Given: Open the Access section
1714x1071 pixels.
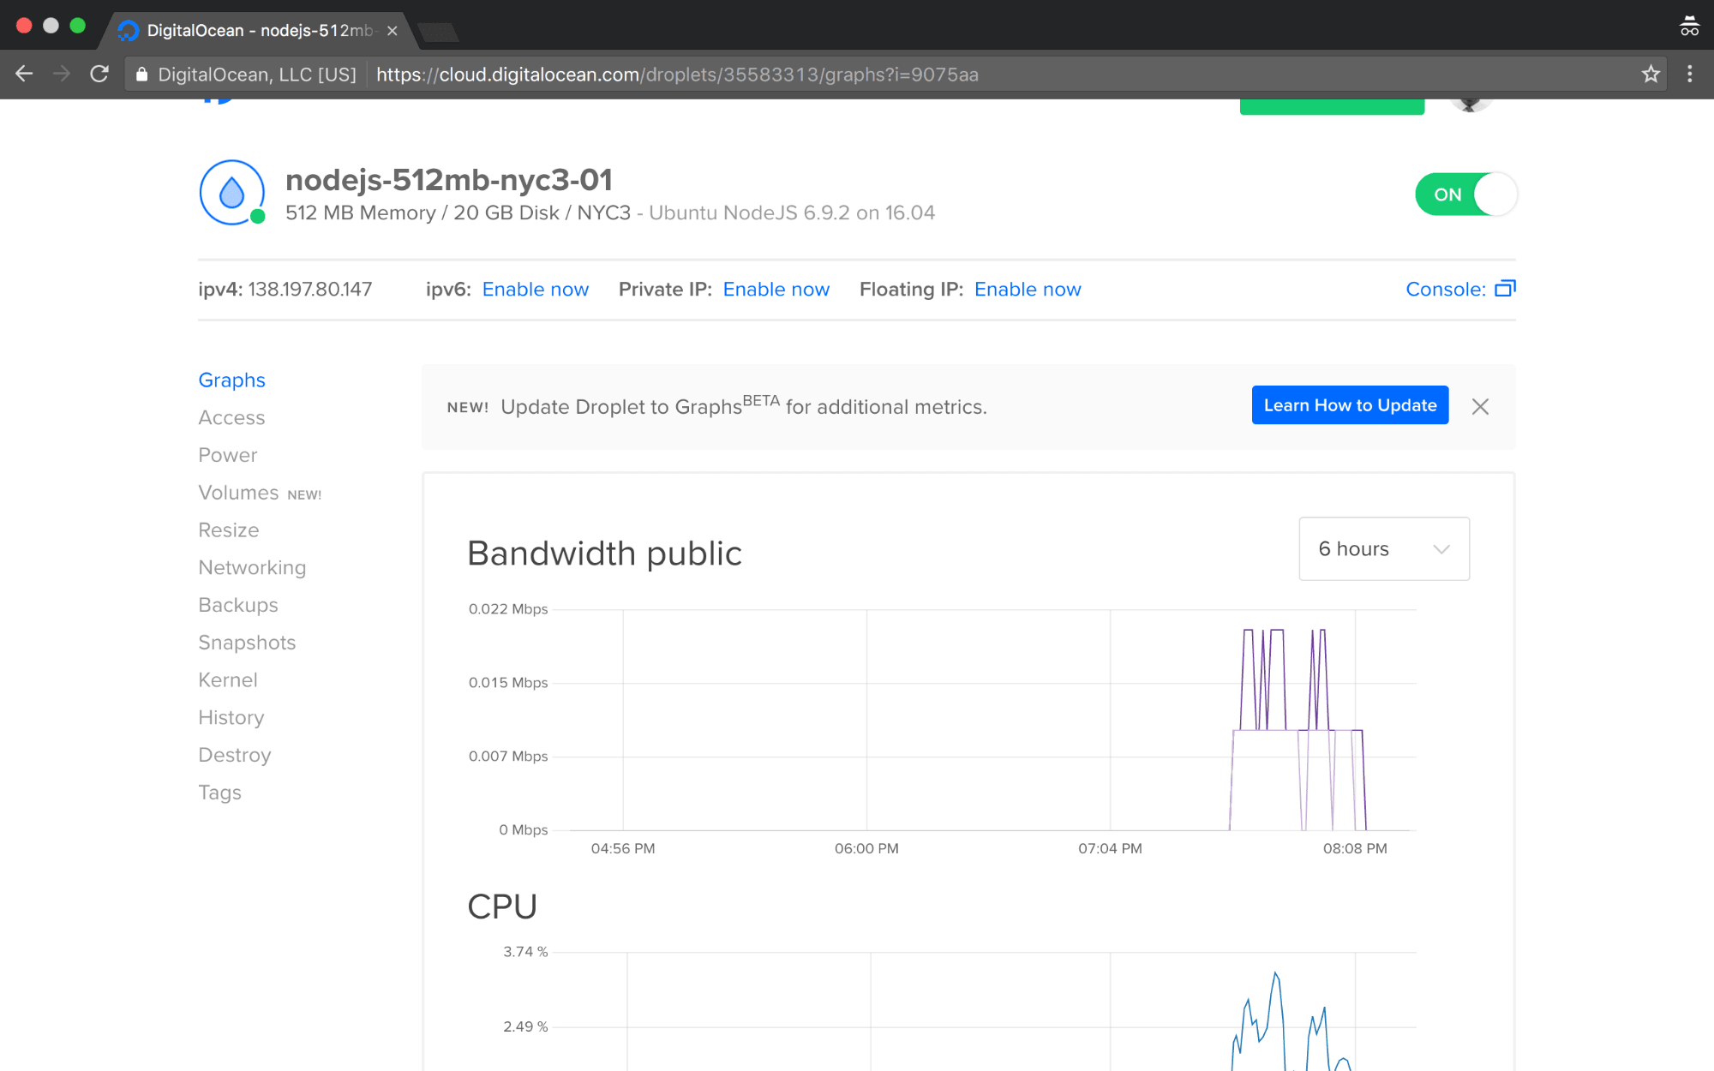Looking at the screenshot, I should pos(231,417).
